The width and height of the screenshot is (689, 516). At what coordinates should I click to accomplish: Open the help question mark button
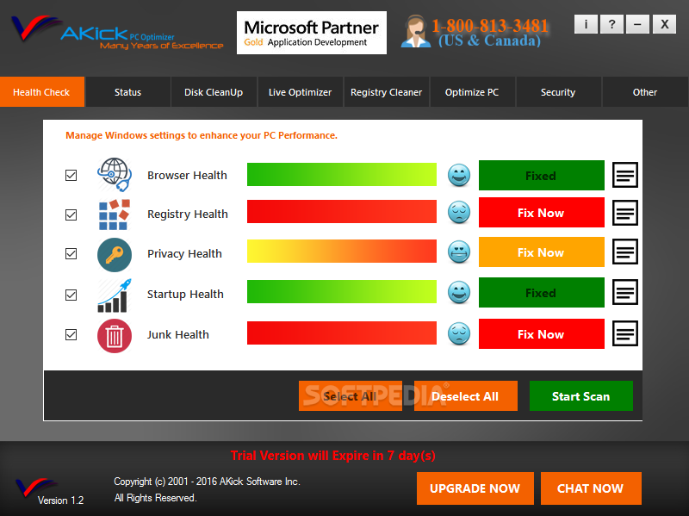611,24
